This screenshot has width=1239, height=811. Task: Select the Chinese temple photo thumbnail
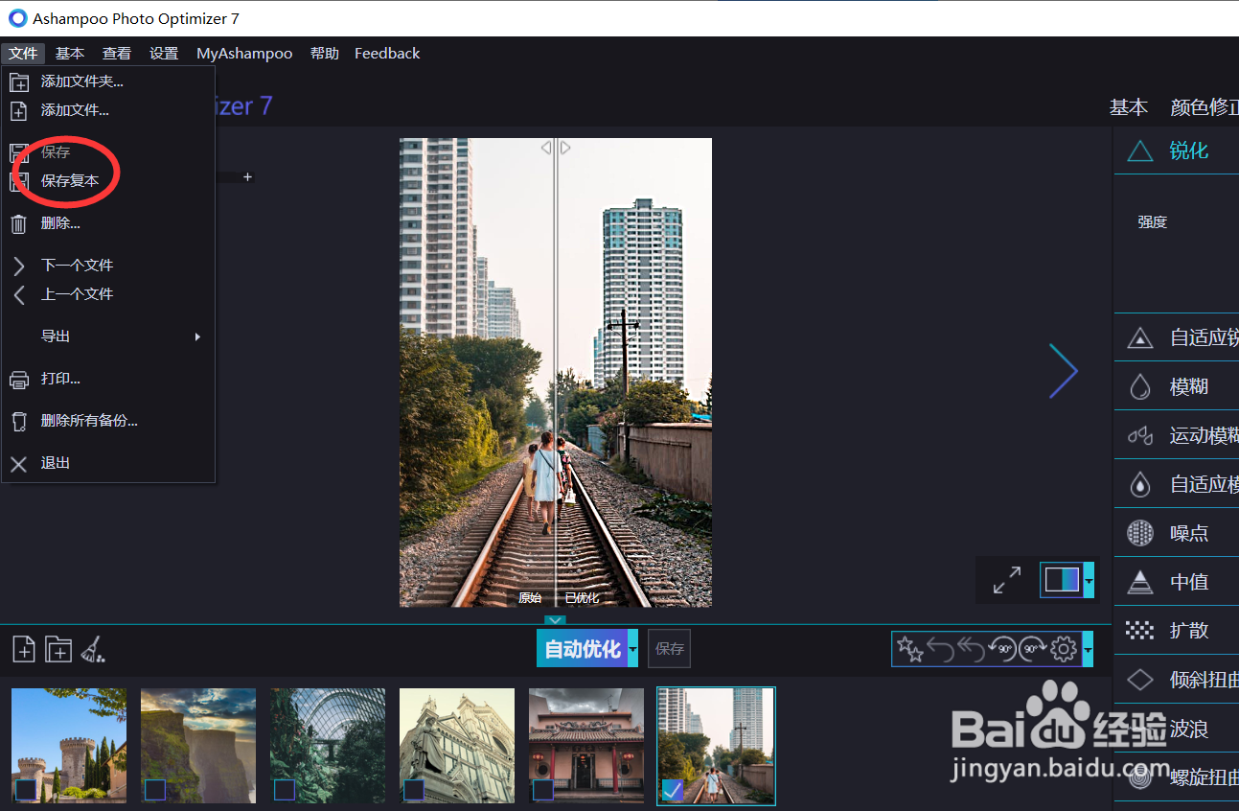pyautogui.click(x=586, y=746)
